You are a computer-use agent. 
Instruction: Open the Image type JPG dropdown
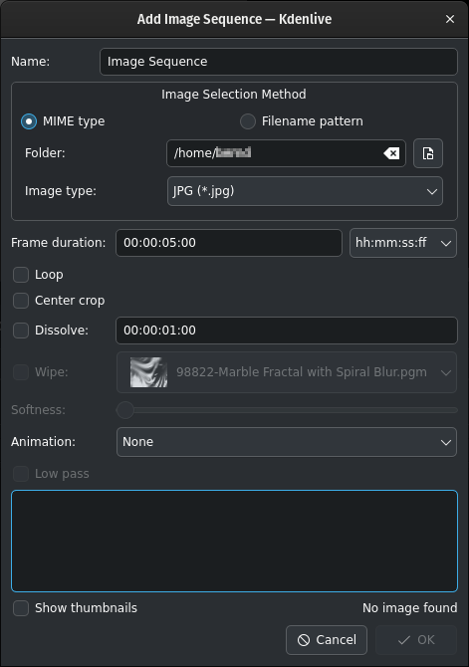point(305,191)
